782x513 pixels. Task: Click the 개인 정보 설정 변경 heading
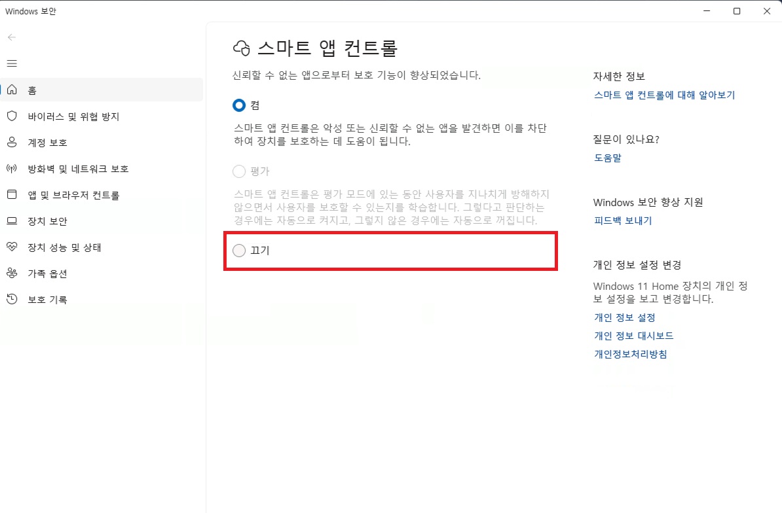click(x=637, y=264)
